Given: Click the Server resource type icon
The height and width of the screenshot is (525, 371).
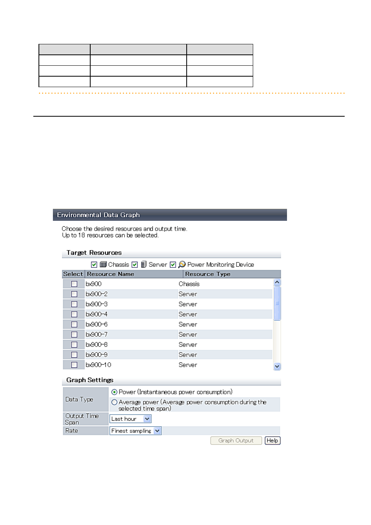Looking at the screenshot, I should [x=144, y=264].
